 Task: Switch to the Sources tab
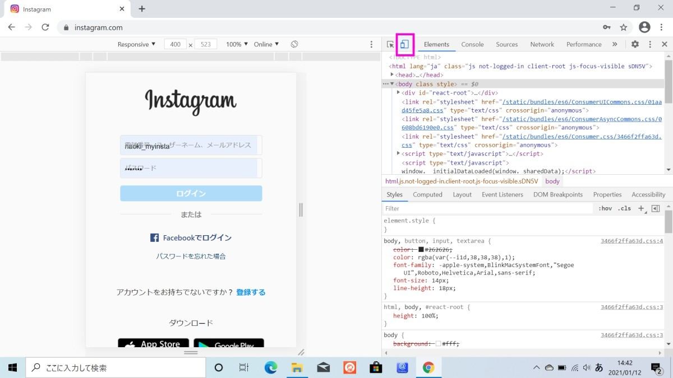[507, 44]
